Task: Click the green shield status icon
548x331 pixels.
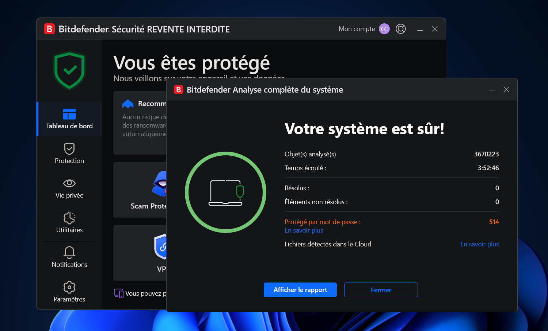Action: coord(69,71)
